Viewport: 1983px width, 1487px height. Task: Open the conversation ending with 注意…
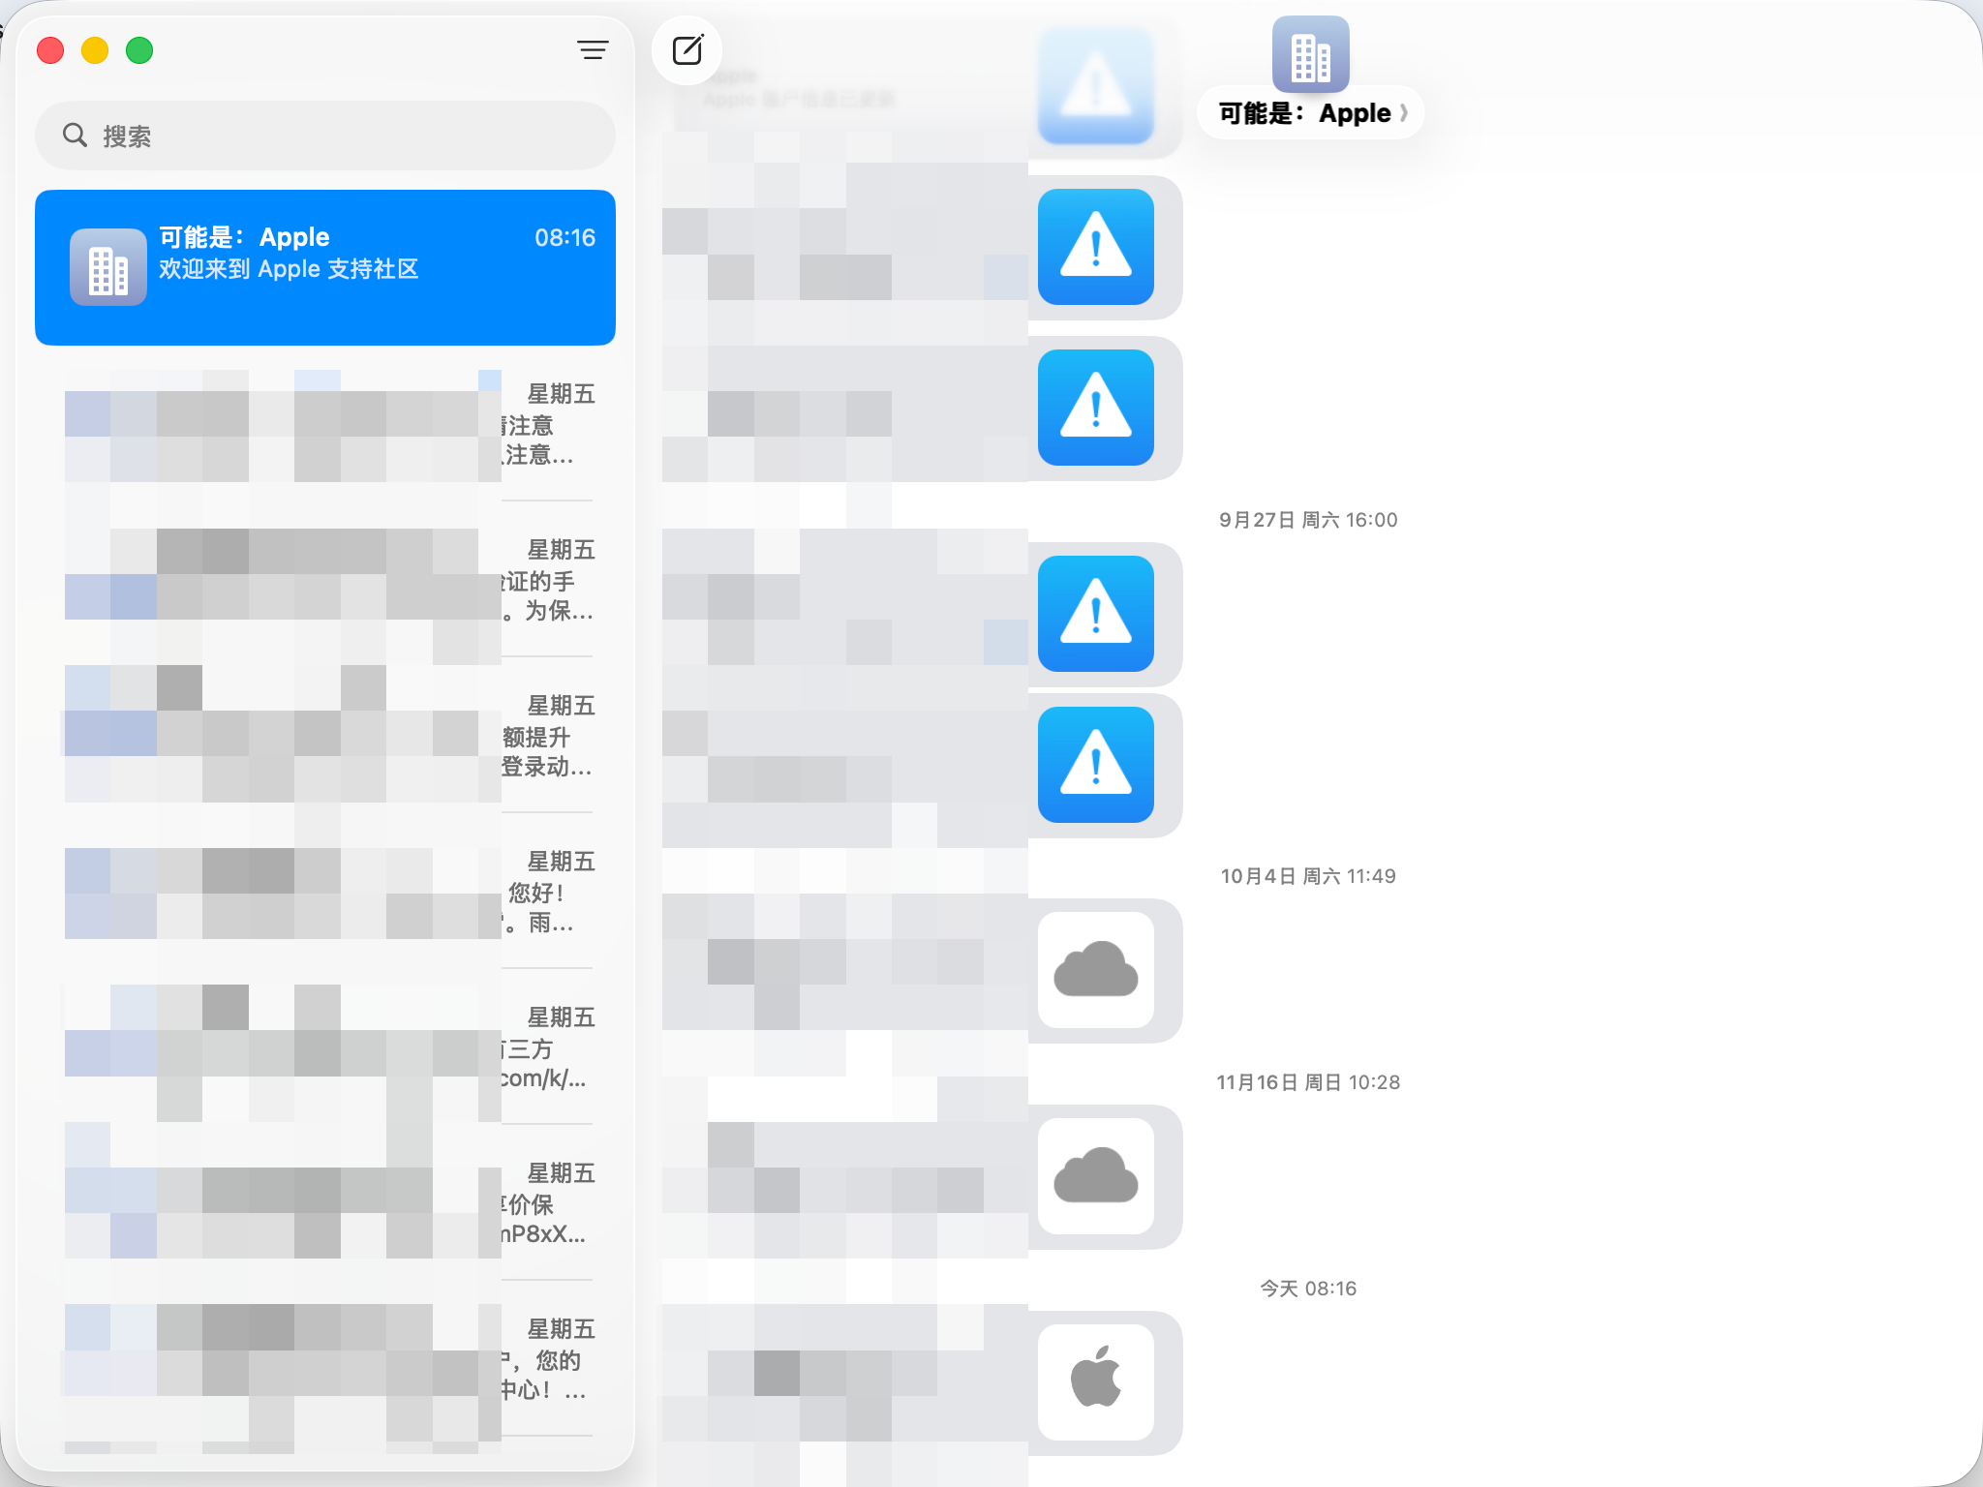click(x=325, y=426)
